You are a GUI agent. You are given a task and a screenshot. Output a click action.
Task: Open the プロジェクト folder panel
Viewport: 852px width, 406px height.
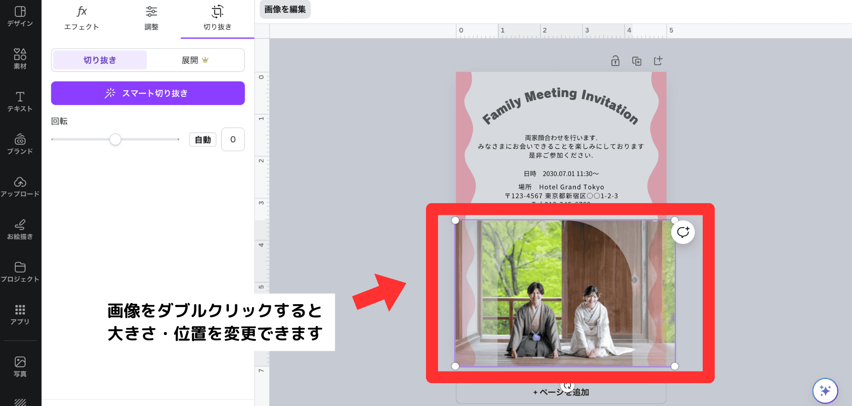coord(20,272)
